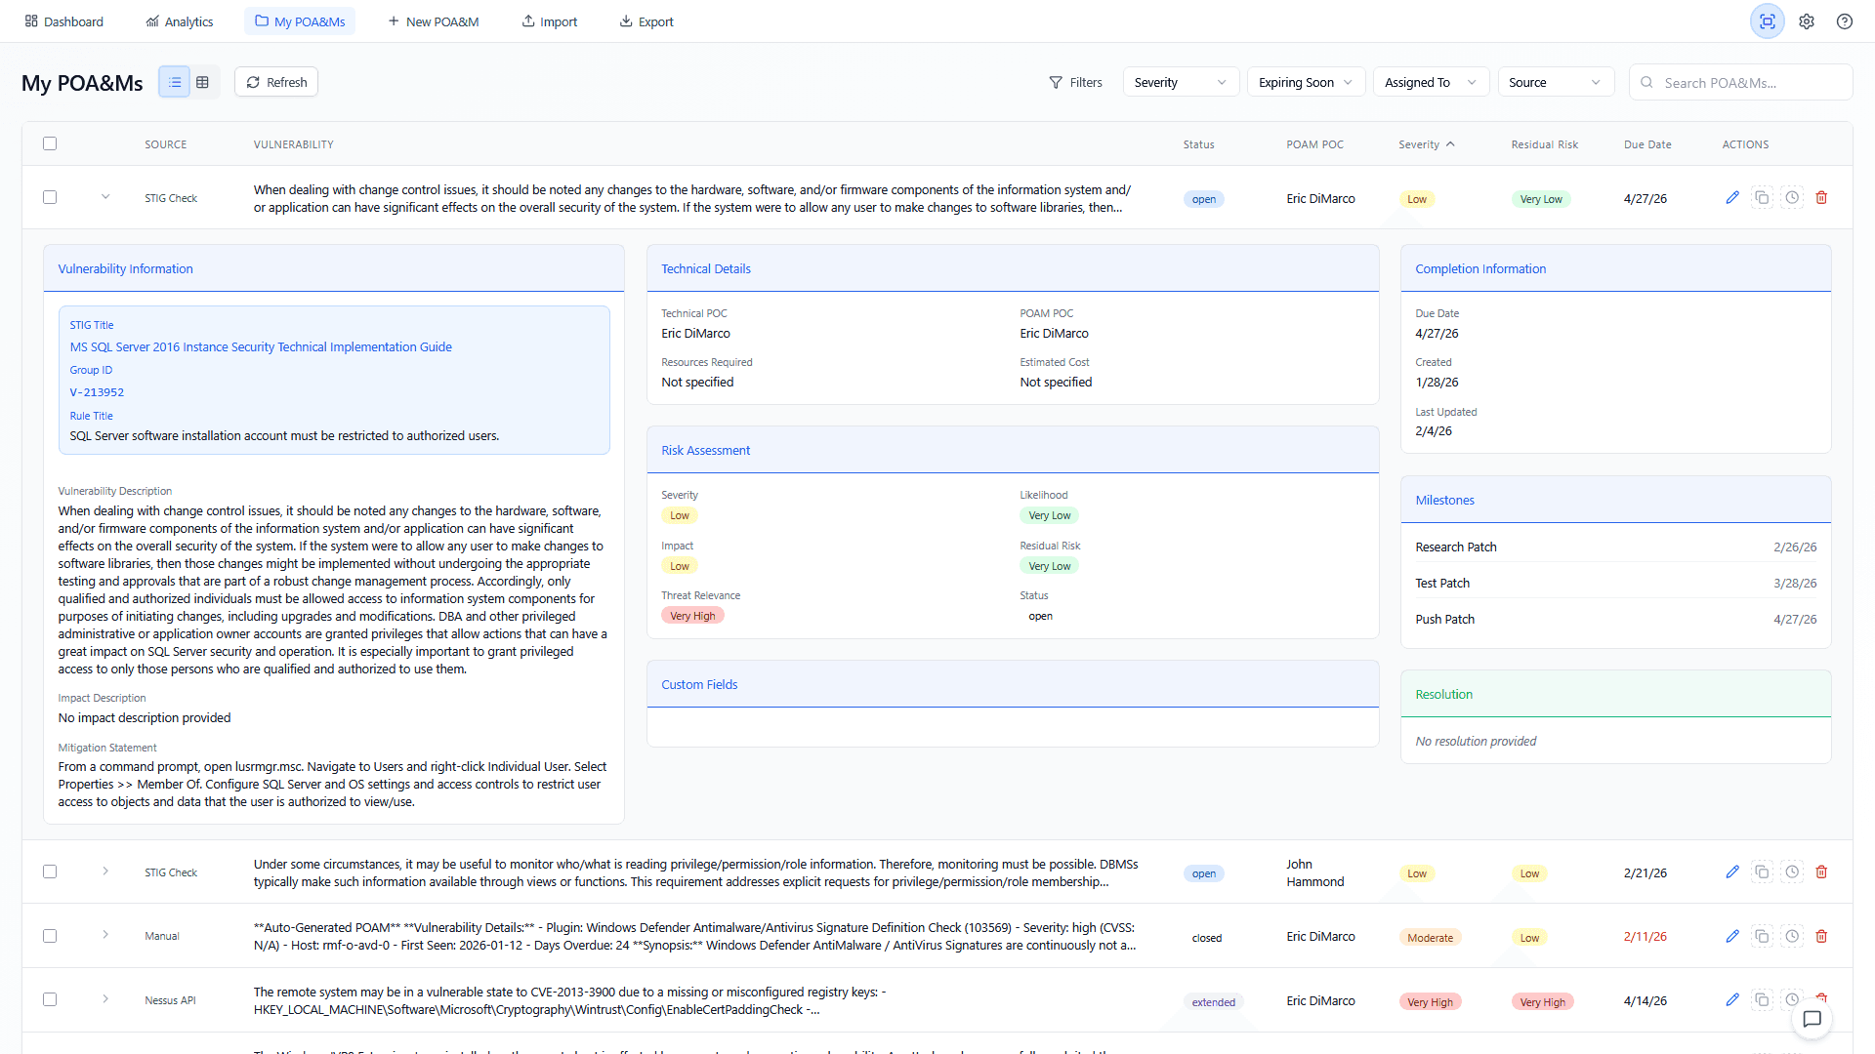Tick the checkbox for the Nessus API row
This screenshot has width=1875, height=1054.
[50, 1000]
